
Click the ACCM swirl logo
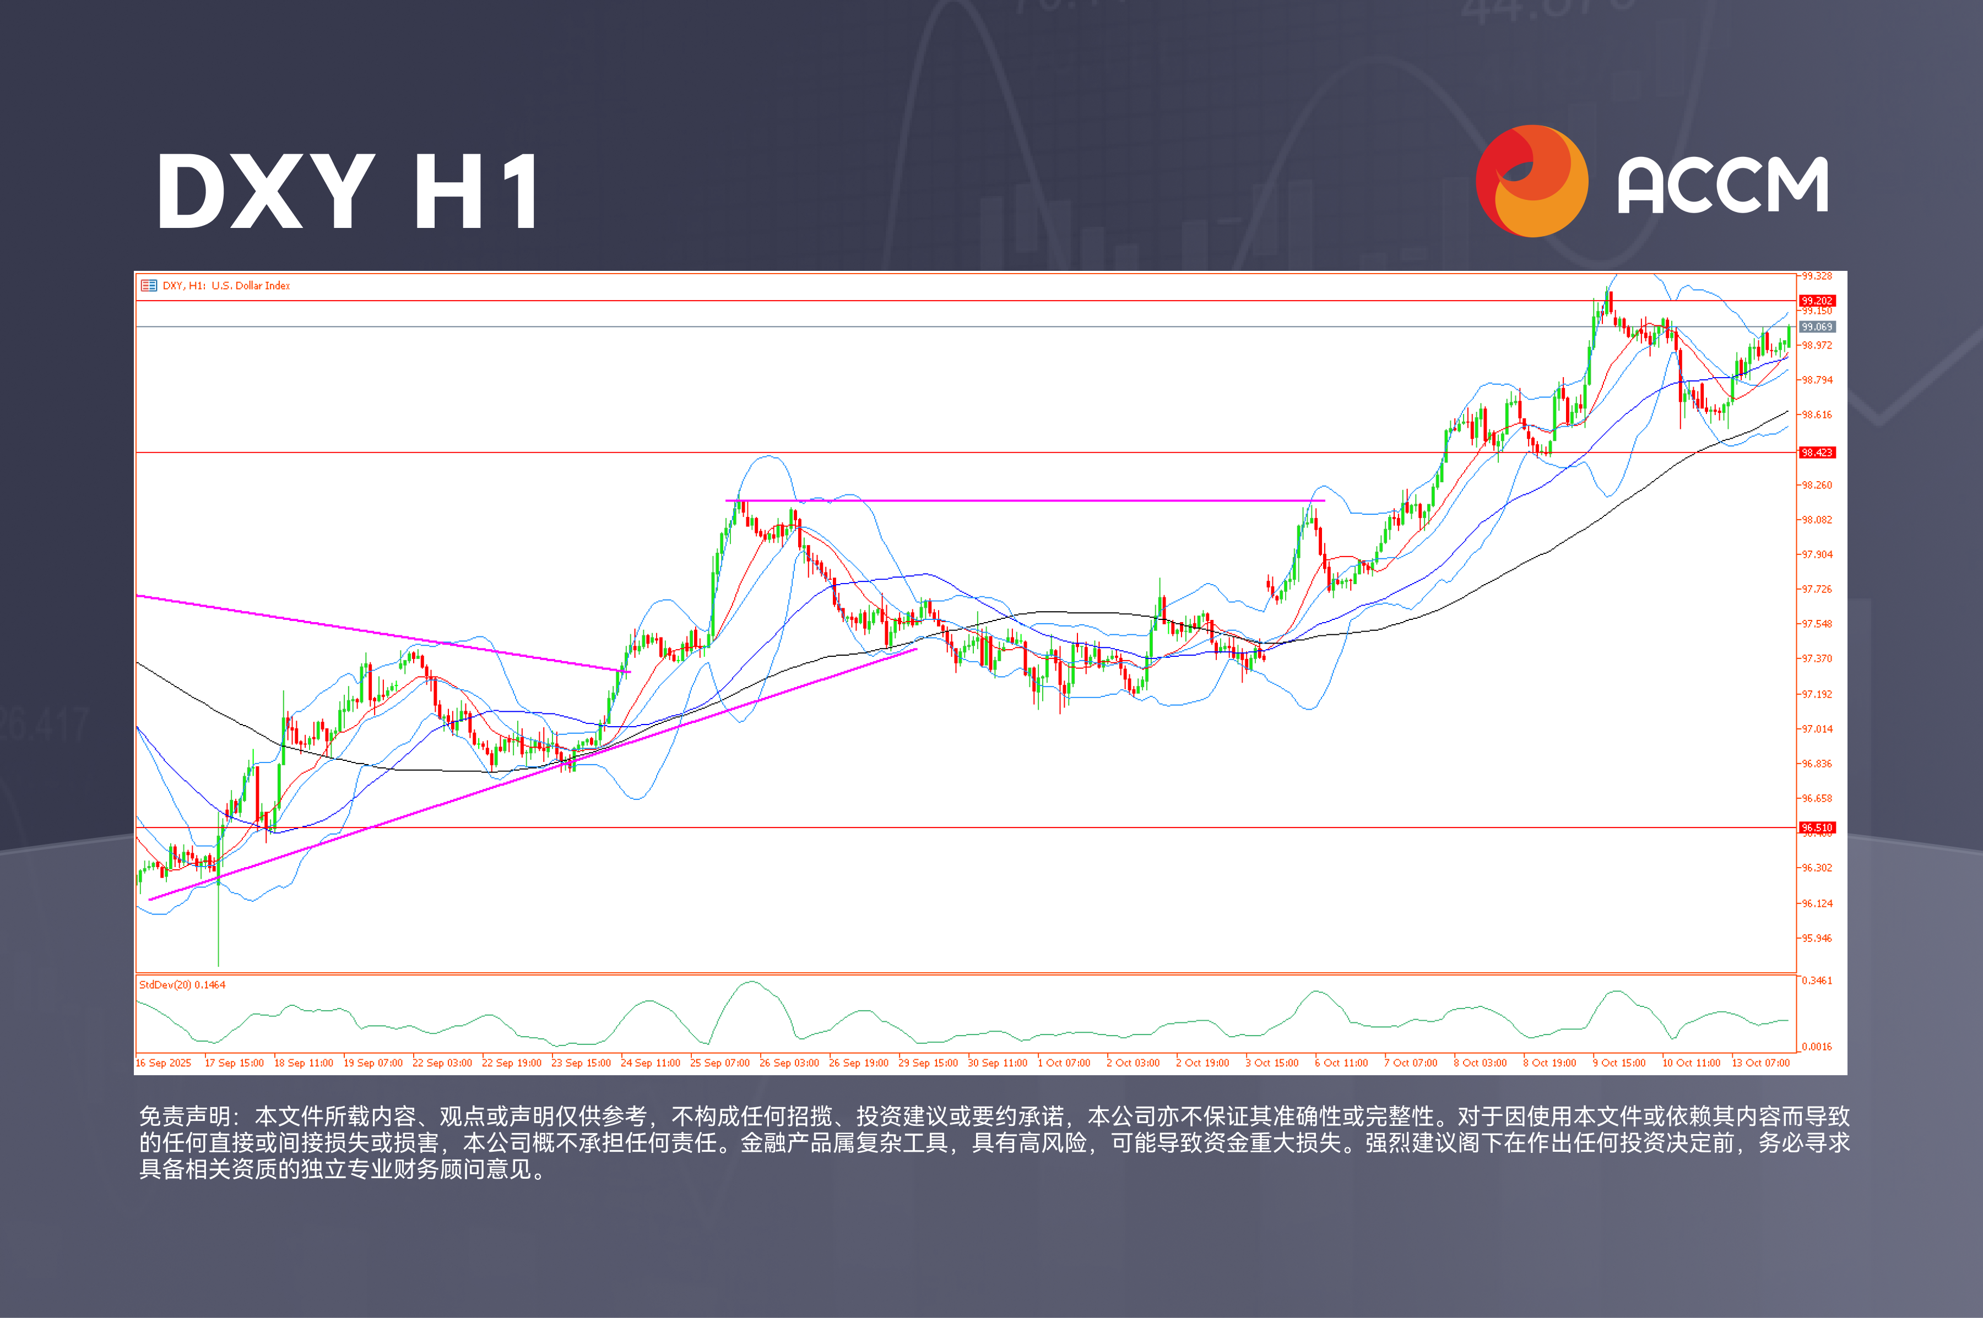[1531, 182]
